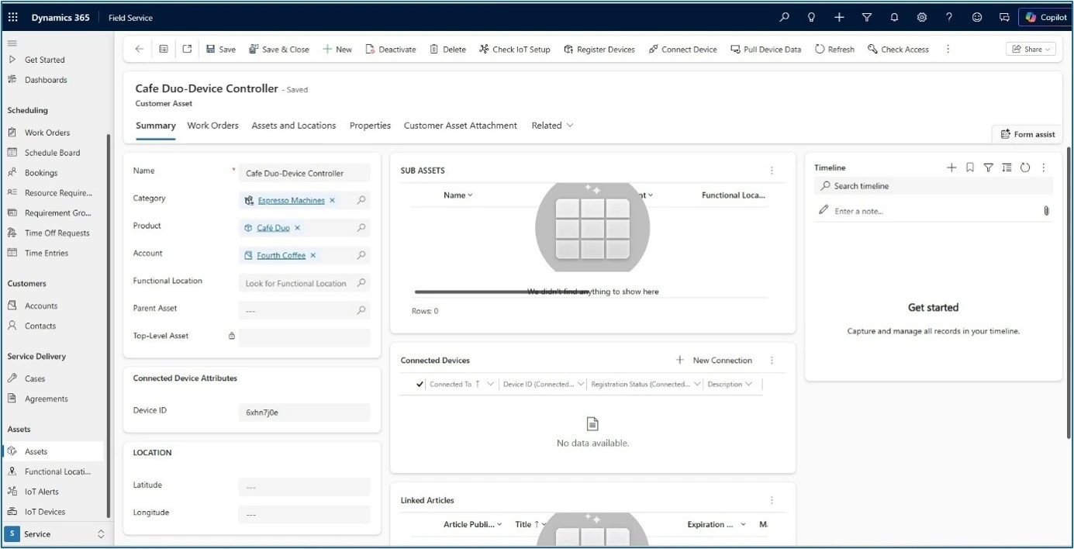
Task: Create a New record from command bar
Action: click(337, 49)
